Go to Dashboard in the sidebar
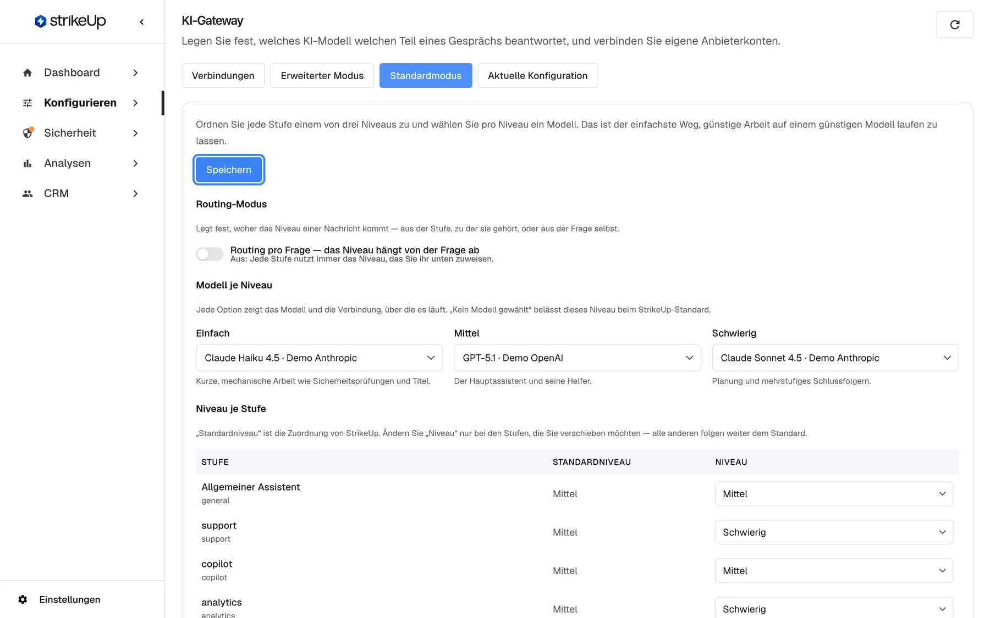 [72, 73]
